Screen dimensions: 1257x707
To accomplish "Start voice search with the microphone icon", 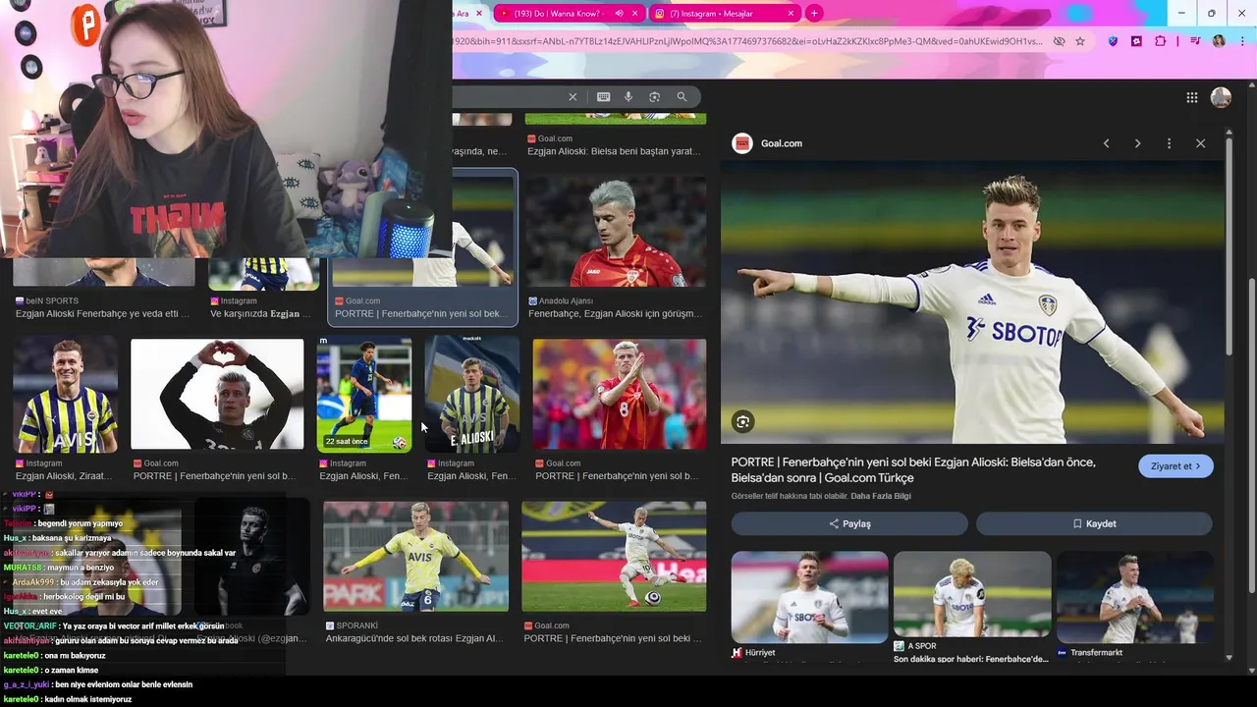I will pyautogui.click(x=628, y=96).
